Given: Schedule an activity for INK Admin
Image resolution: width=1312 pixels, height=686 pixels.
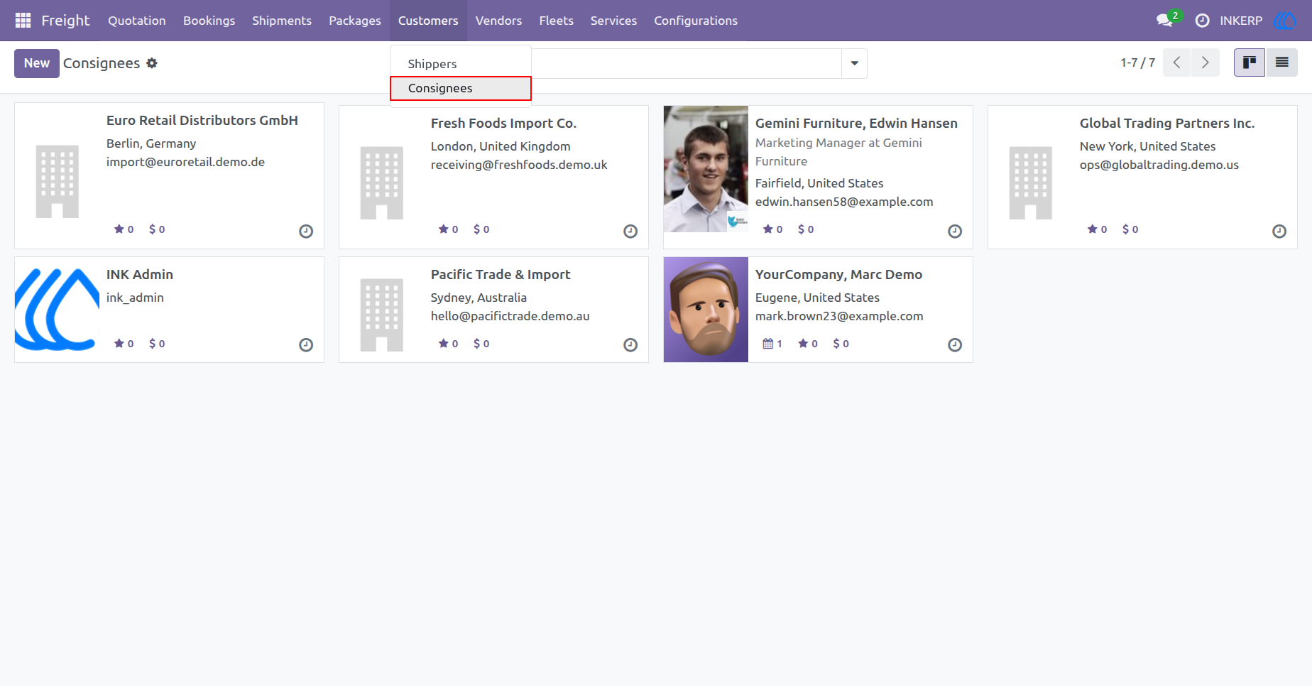Looking at the screenshot, I should coord(306,344).
